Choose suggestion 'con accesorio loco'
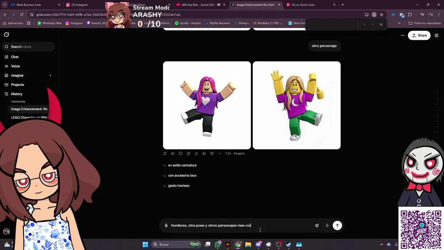444x250 pixels. [x=182, y=175]
